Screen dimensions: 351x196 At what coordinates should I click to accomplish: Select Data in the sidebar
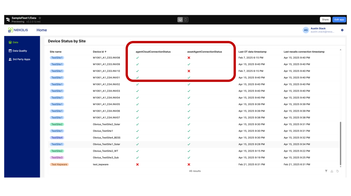(13, 42)
